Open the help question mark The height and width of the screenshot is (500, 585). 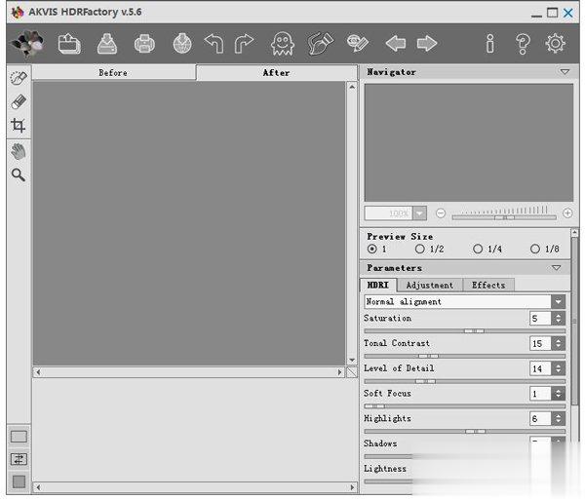[523, 44]
